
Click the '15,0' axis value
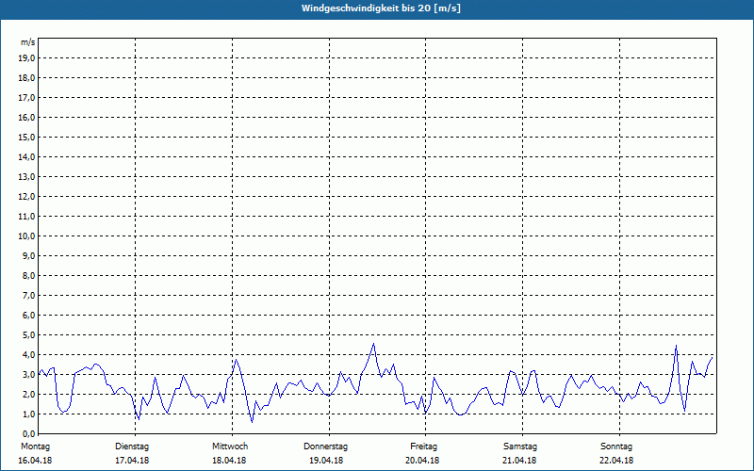[x=26, y=137]
